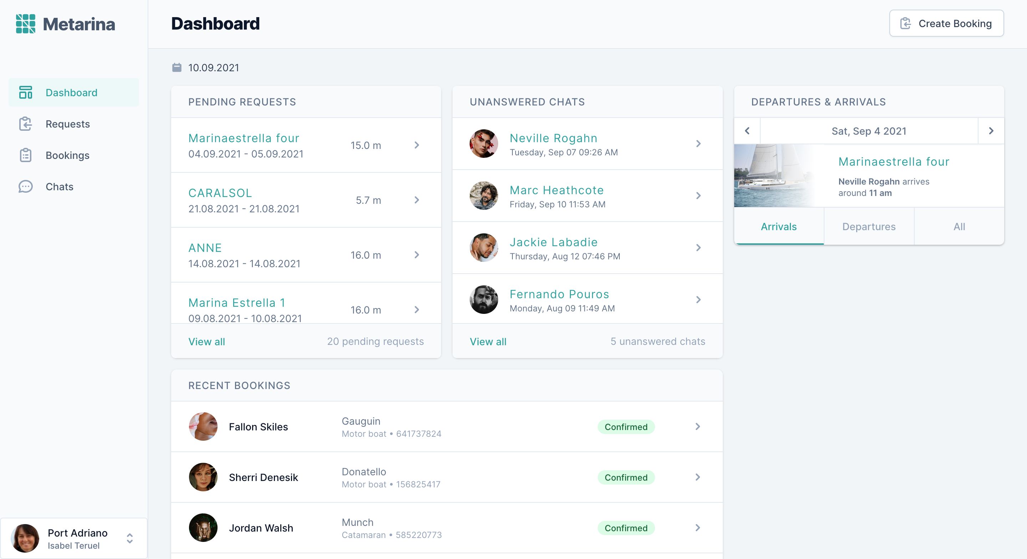1027x559 pixels.
Task: Click the Dashboard sidebar icon
Action: (x=26, y=92)
